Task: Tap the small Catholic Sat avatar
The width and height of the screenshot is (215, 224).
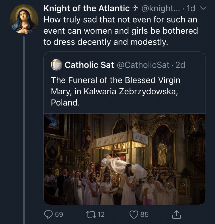Action: tap(56, 65)
